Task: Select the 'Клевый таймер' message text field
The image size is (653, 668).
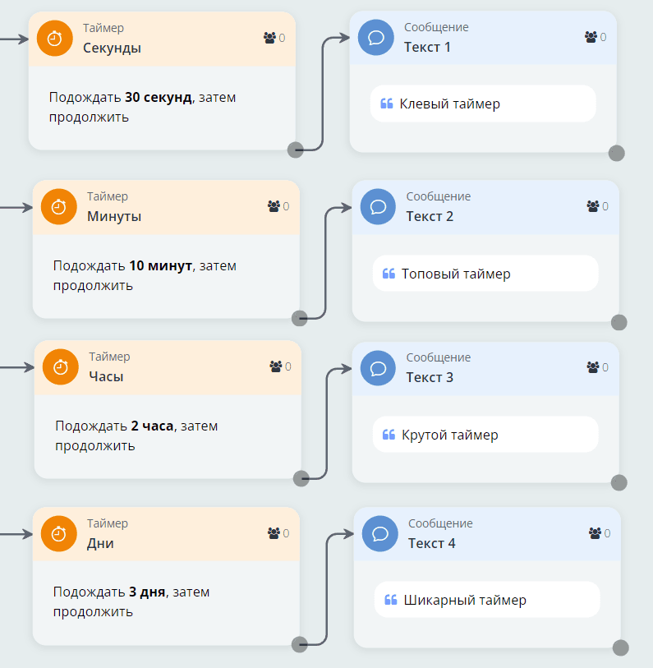Action: (x=483, y=104)
